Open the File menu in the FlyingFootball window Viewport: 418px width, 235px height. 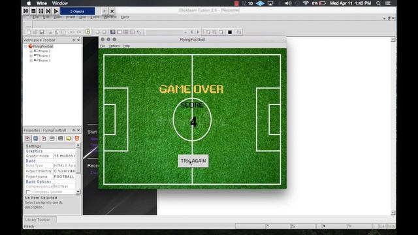103,46
